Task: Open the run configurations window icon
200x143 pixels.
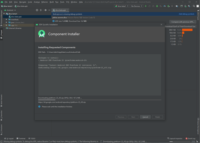Action: (x=181, y=6)
